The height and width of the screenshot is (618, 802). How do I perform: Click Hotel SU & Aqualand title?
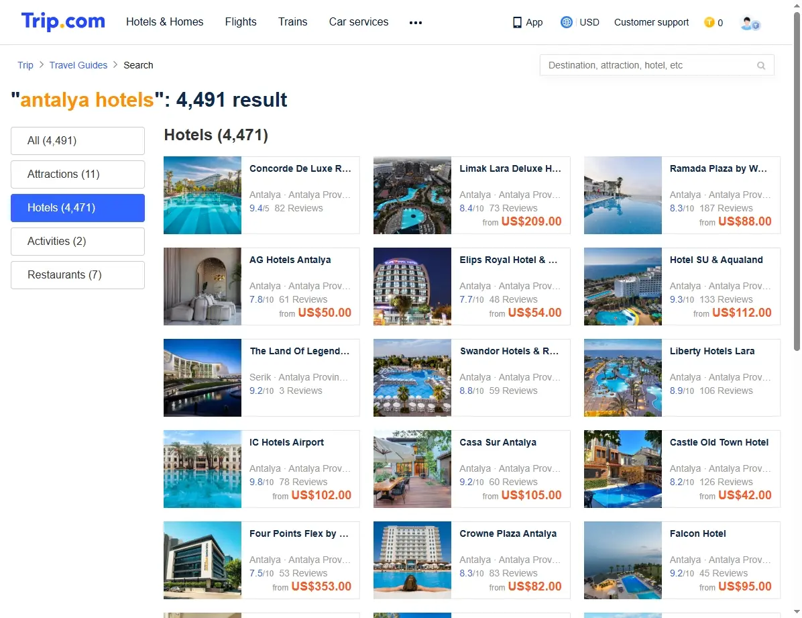[716, 260]
